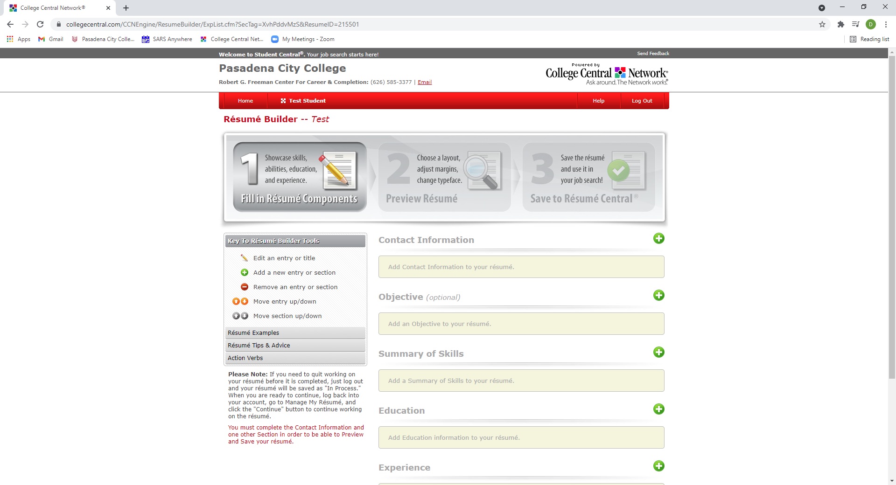Add an Education entry with plus icon
Image resolution: width=896 pixels, height=485 pixels.
(658, 409)
